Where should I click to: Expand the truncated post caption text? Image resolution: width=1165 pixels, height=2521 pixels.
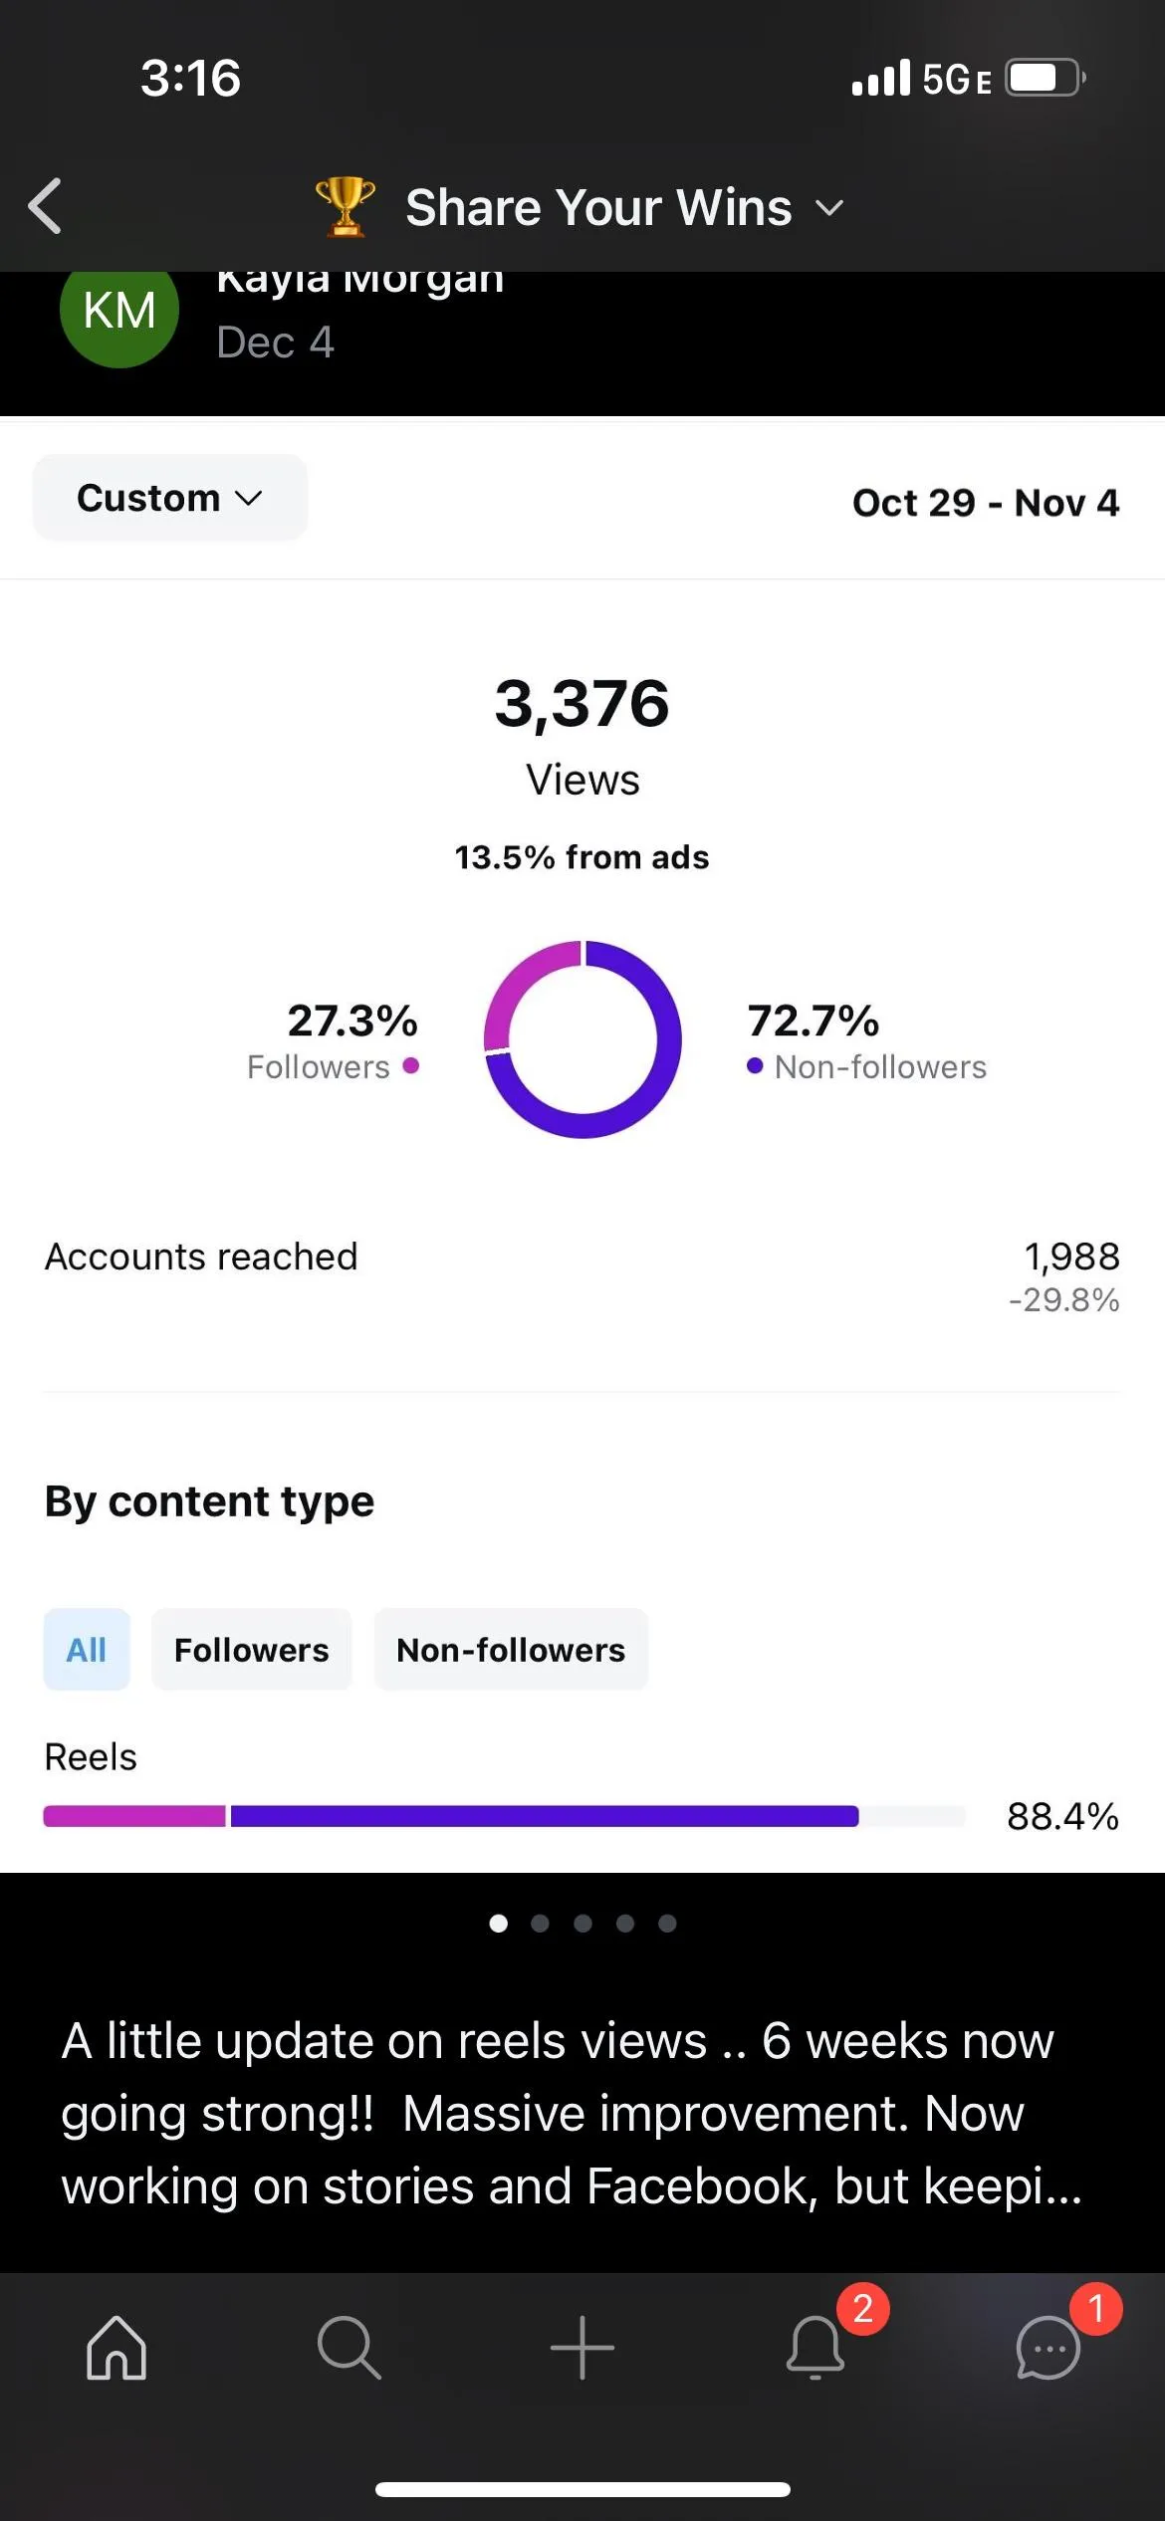pyautogui.click(x=572, y=2113)
